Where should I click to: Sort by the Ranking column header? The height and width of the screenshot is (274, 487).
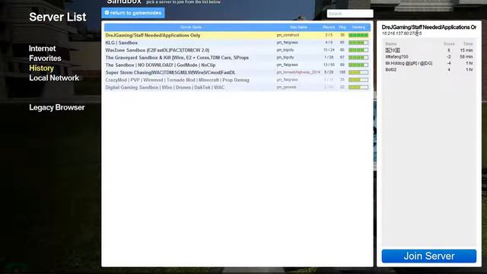coord(358,27)
